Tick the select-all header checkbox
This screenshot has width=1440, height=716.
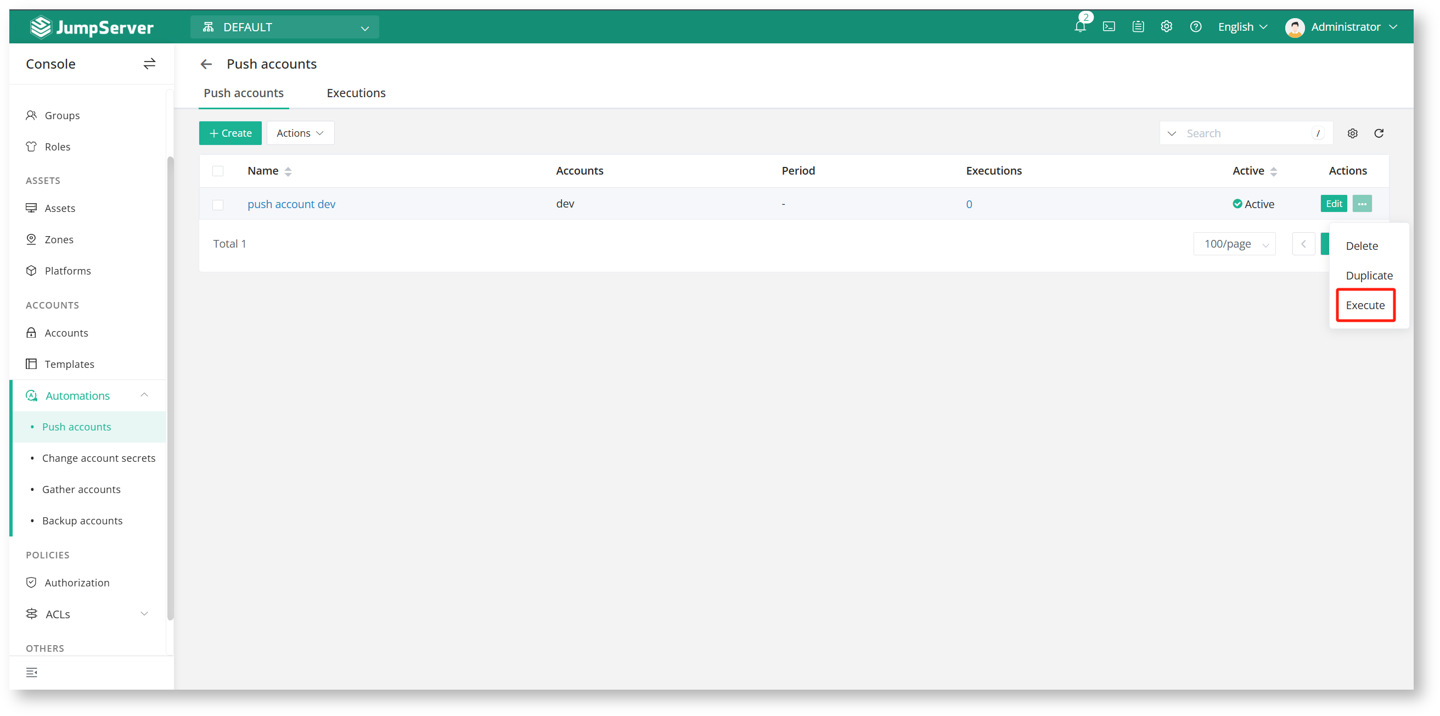point(218,171)
